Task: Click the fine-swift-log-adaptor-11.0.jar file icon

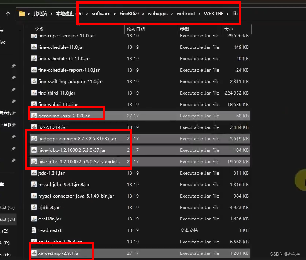Action: [34, 81]
